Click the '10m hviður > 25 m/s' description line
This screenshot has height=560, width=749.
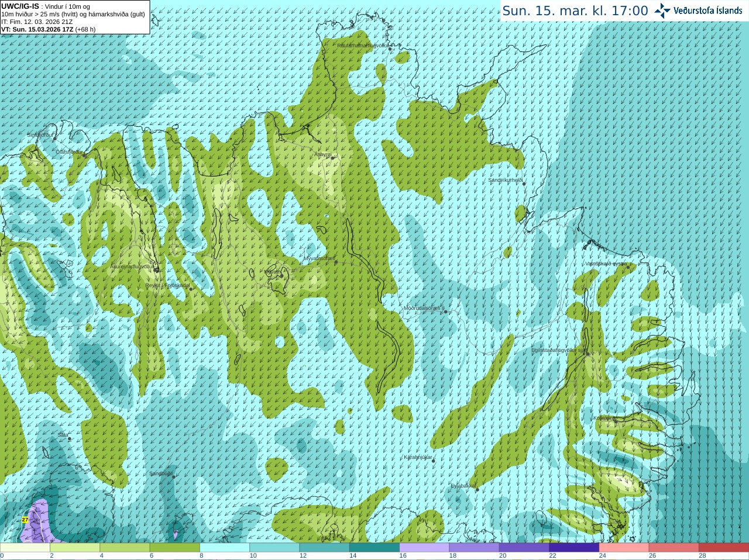coord(73,14)
